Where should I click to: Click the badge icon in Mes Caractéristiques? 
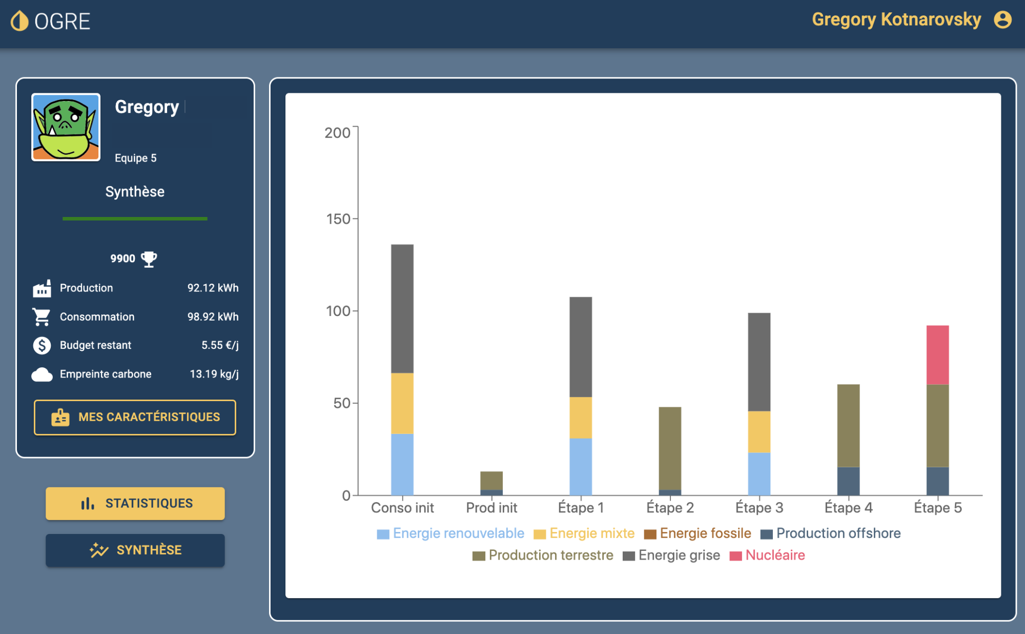click(x=60, y=418)
